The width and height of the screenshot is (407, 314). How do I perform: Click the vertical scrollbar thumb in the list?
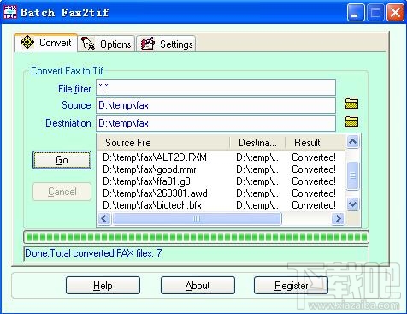pyautogui.click(x=353, y=175)
